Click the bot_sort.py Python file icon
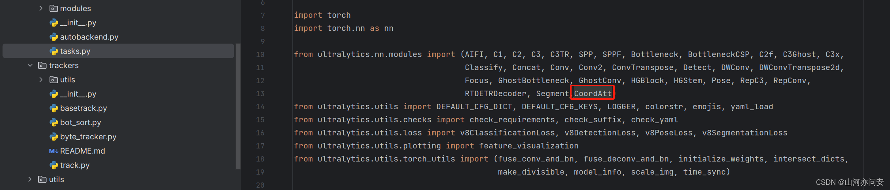890x190 pixels. (x=54, y=122)
